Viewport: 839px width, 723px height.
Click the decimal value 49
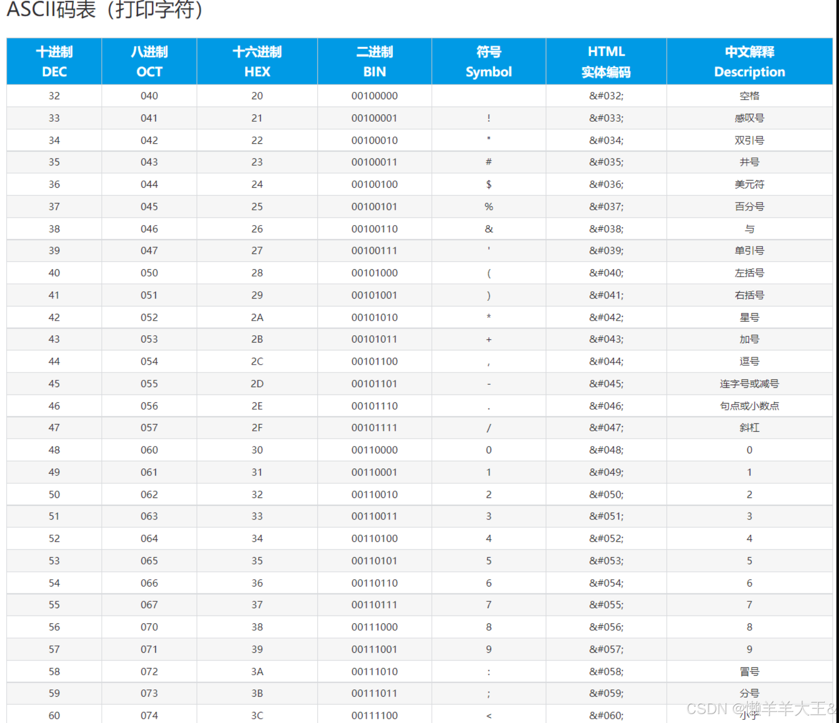coord(54,472)
